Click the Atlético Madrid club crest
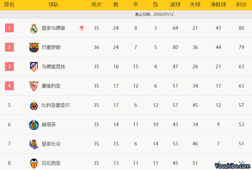 coord(34,67)
